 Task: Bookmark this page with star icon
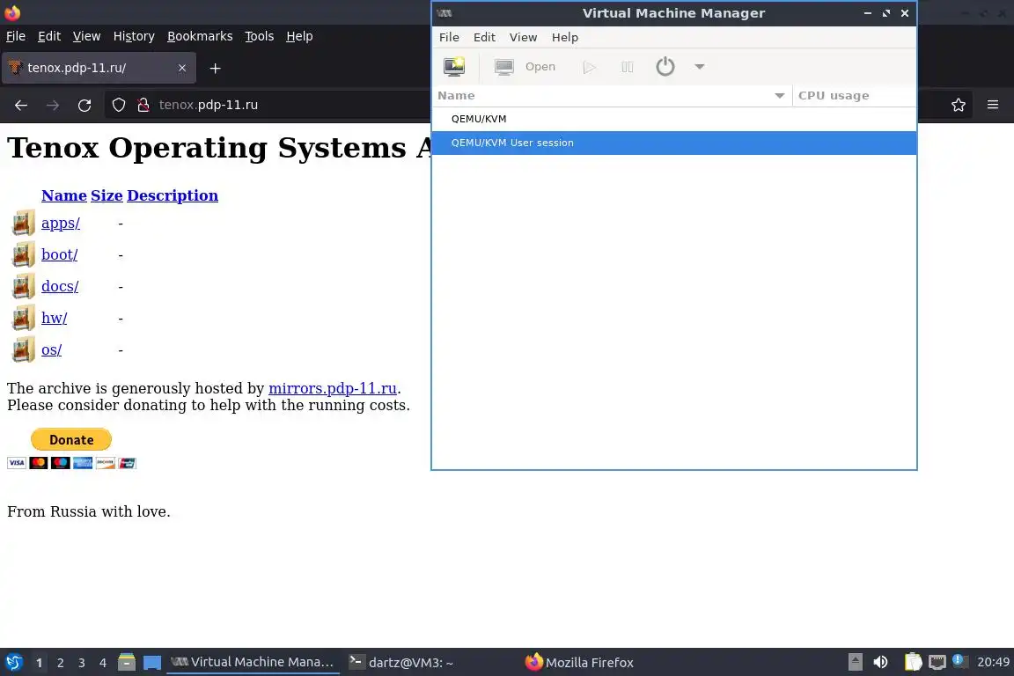[959, 105]
